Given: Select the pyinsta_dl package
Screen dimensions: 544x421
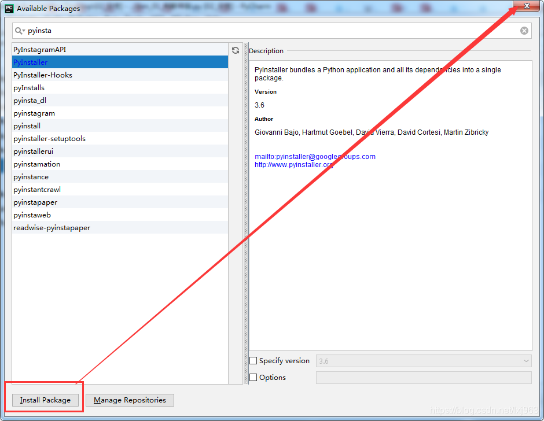Looking at the screenshot, I should click(120, 101).
